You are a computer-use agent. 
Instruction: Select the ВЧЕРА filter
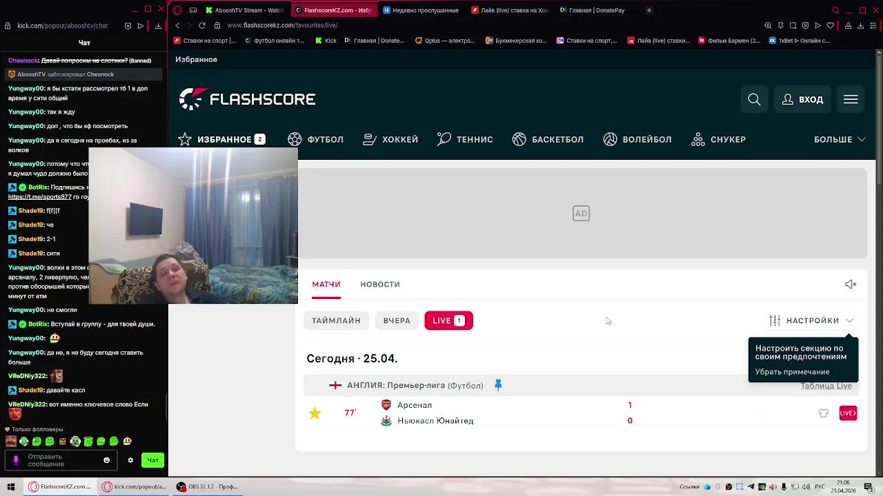397,320
